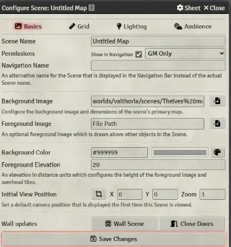Click the document ID icon beside the title
231x247 pixels.
pyautogui.click(x=92, y=8)
